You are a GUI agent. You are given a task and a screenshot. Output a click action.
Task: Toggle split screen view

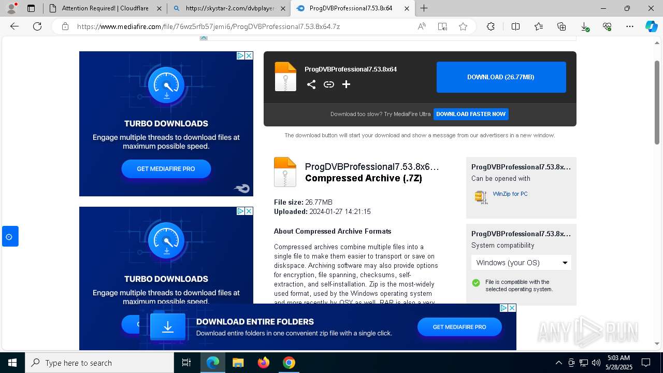(515, 26)
